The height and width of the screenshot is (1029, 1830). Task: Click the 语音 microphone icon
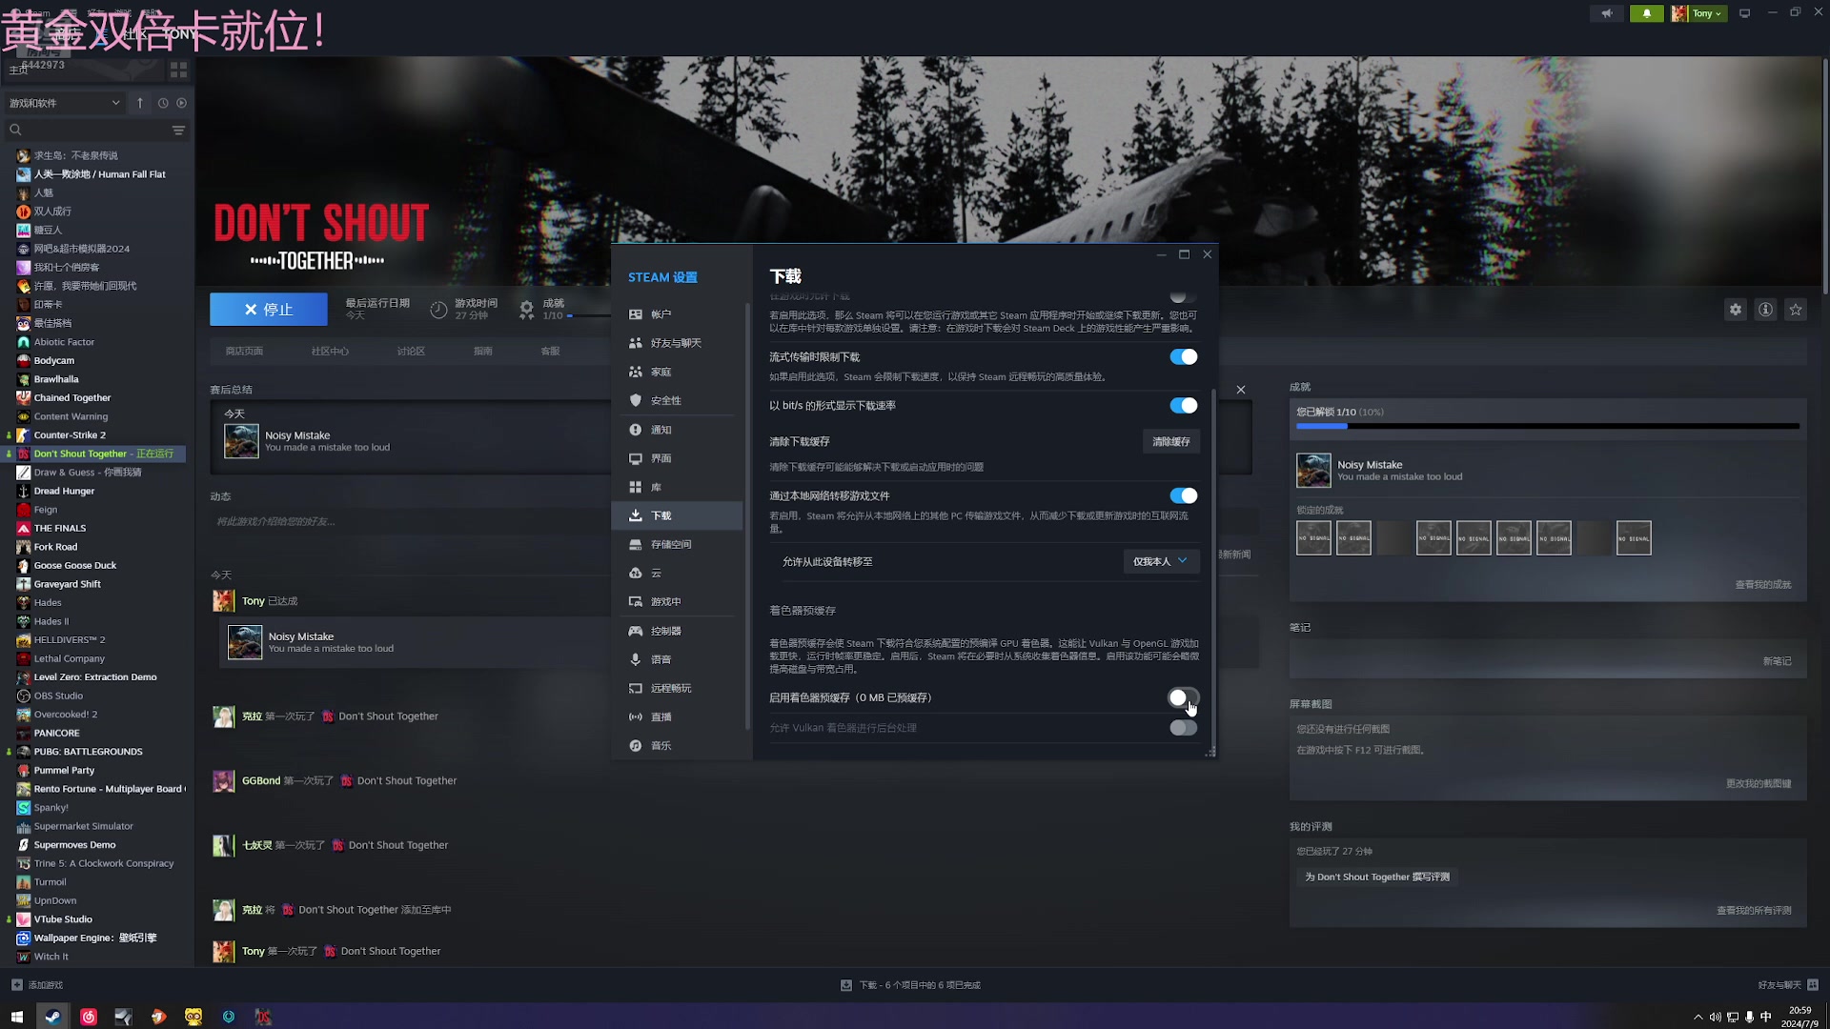click(x=636, y=659)
